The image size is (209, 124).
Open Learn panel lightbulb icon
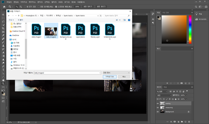point(196,14)
